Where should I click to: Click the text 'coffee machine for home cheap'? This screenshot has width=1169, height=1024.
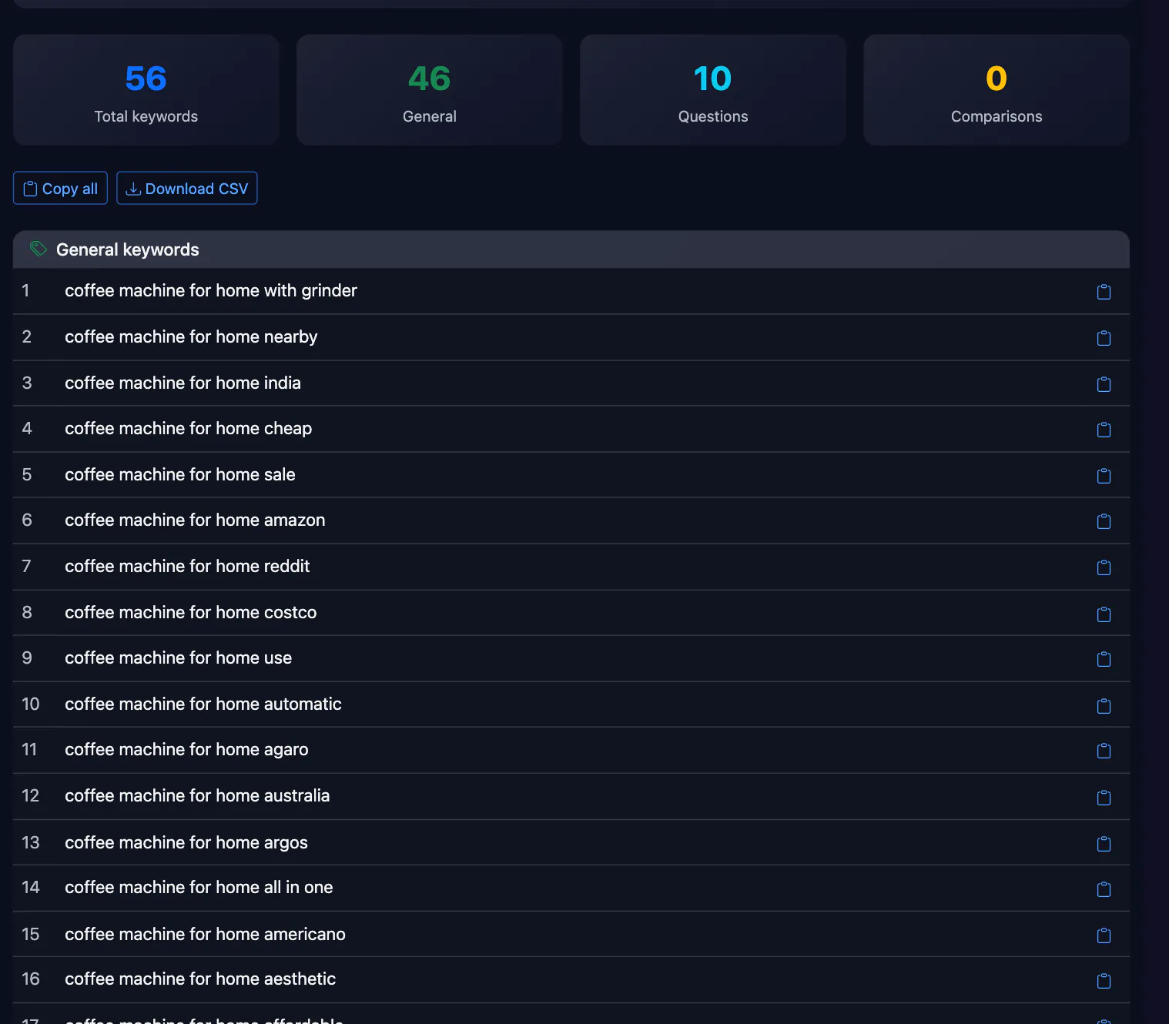189,429
